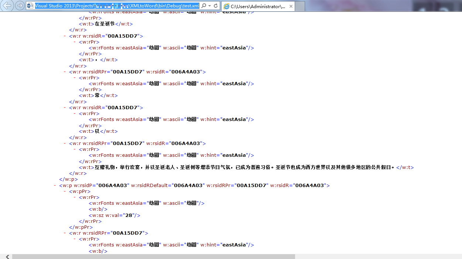Screen dimensions: 462x259
Task: Click the w:sz w:val="28" element
Action: point(114,215)
